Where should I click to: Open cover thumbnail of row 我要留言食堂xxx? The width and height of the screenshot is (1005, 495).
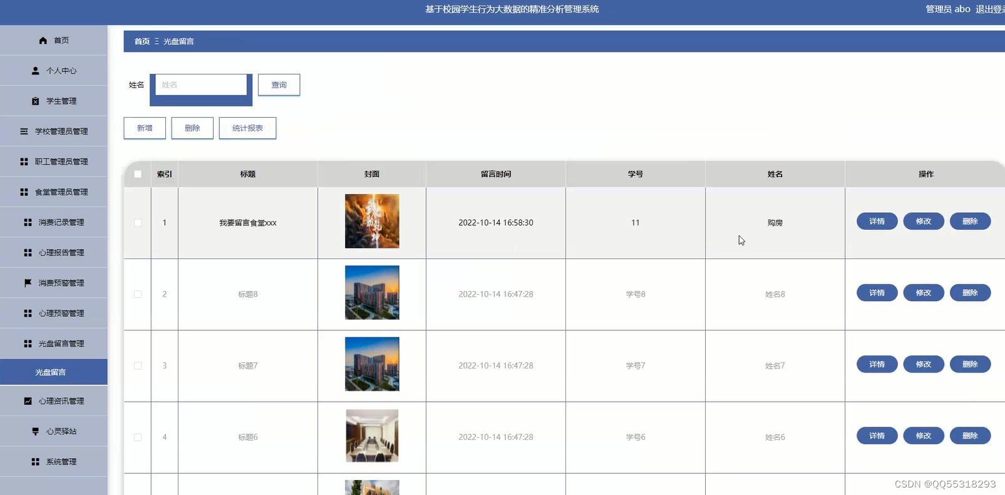(372, 221)
